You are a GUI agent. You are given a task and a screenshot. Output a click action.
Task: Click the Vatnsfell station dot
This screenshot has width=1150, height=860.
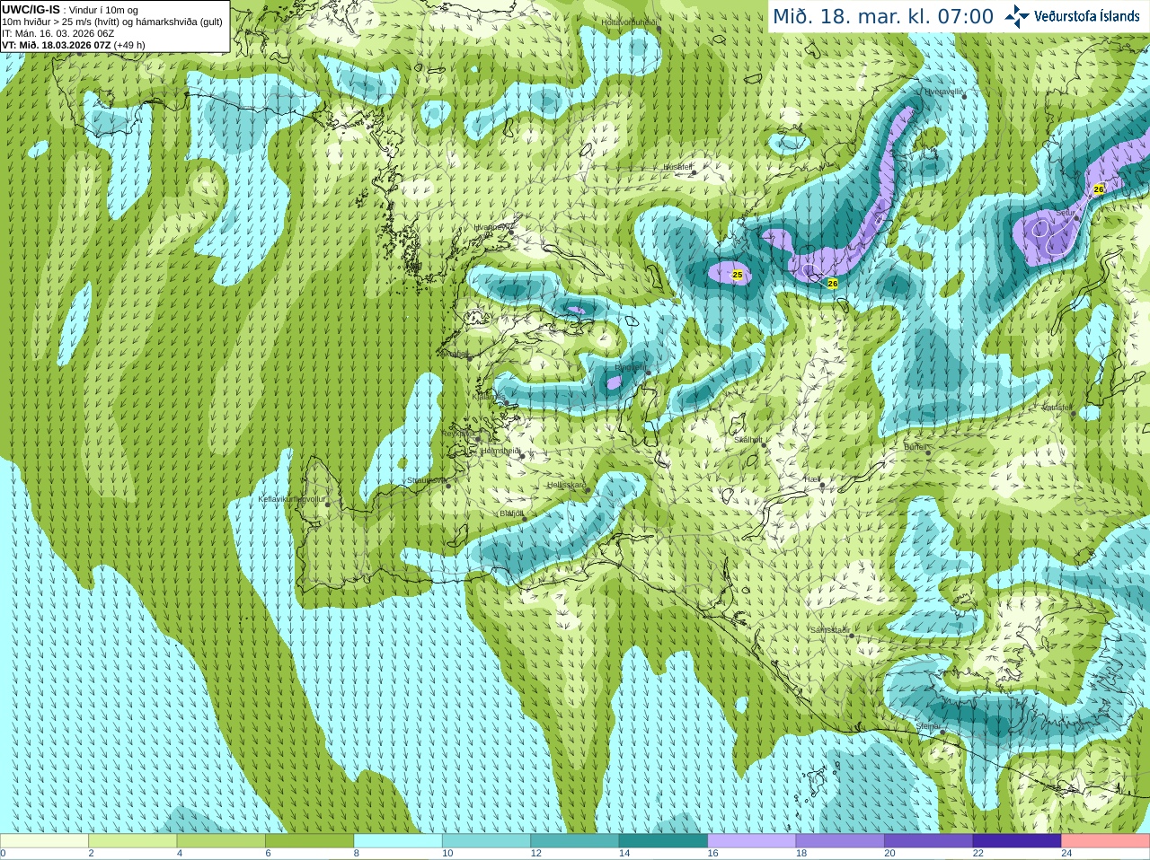[x=1074, y=414]
